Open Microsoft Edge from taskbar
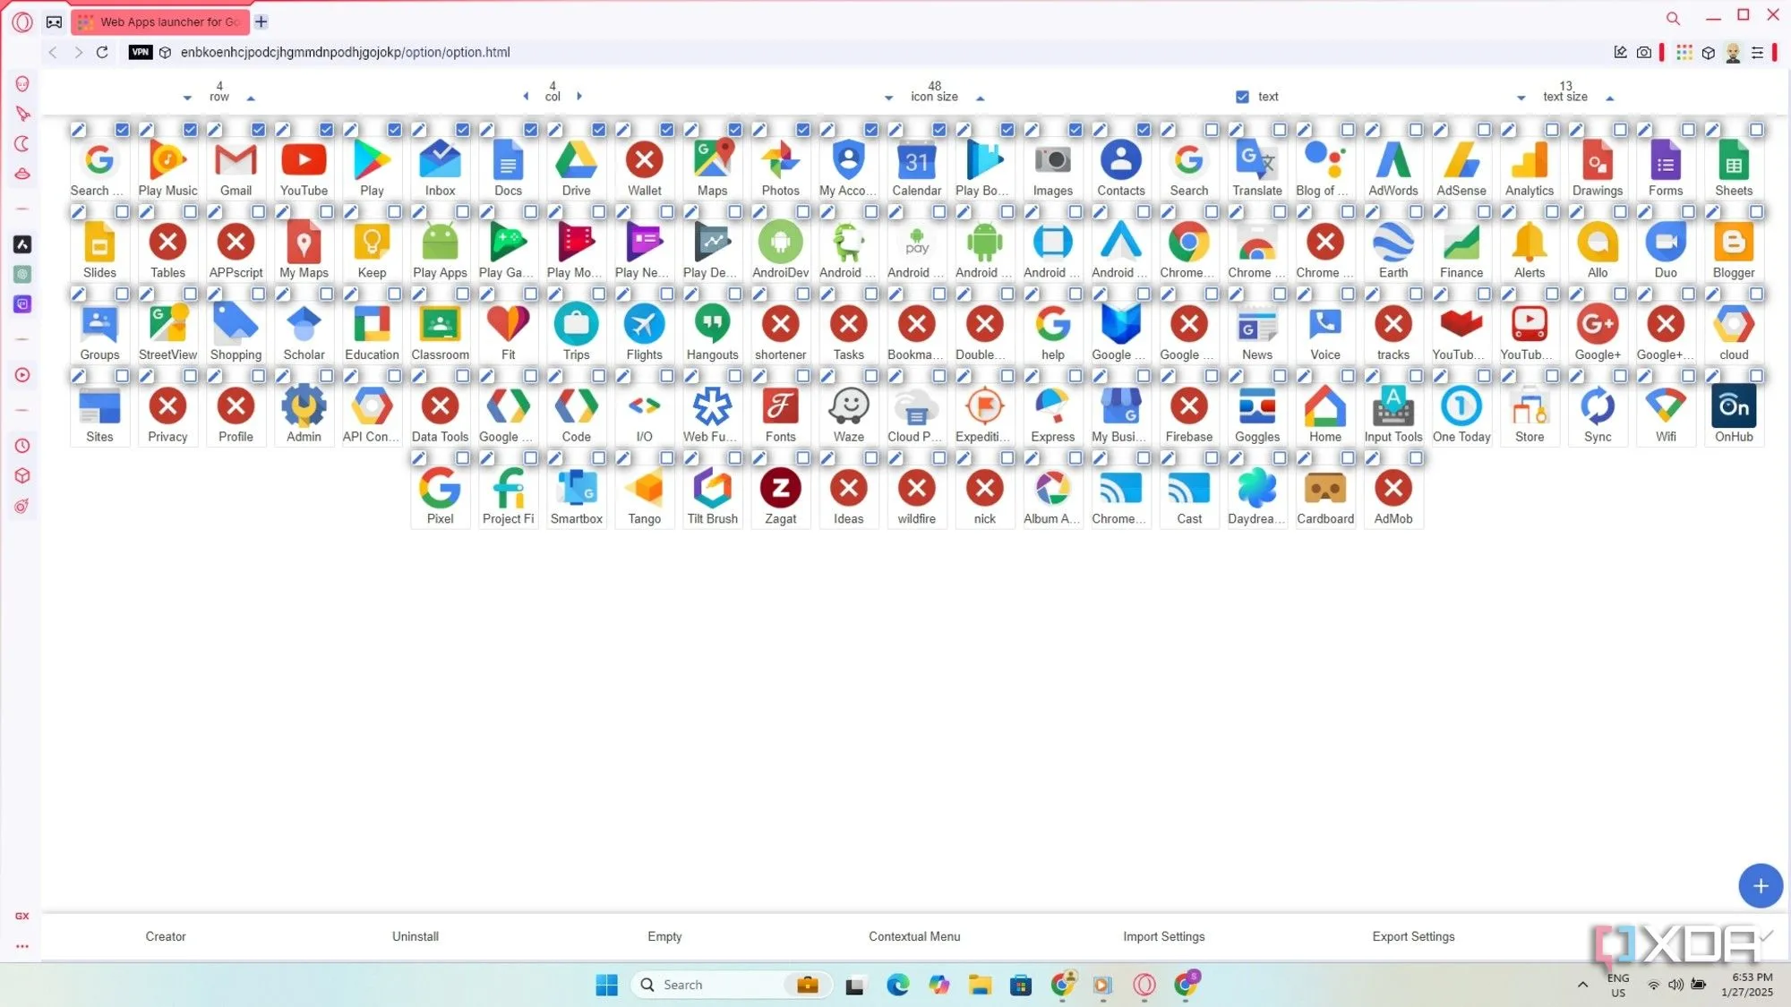Image resolution: width=1791 pixels, height=1007 pixels. [897, 985]
